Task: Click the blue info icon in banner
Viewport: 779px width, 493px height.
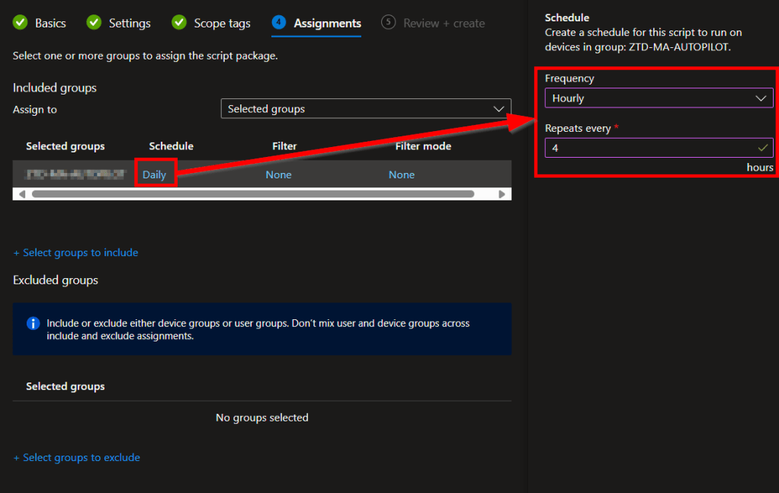Action: (33, 324)
